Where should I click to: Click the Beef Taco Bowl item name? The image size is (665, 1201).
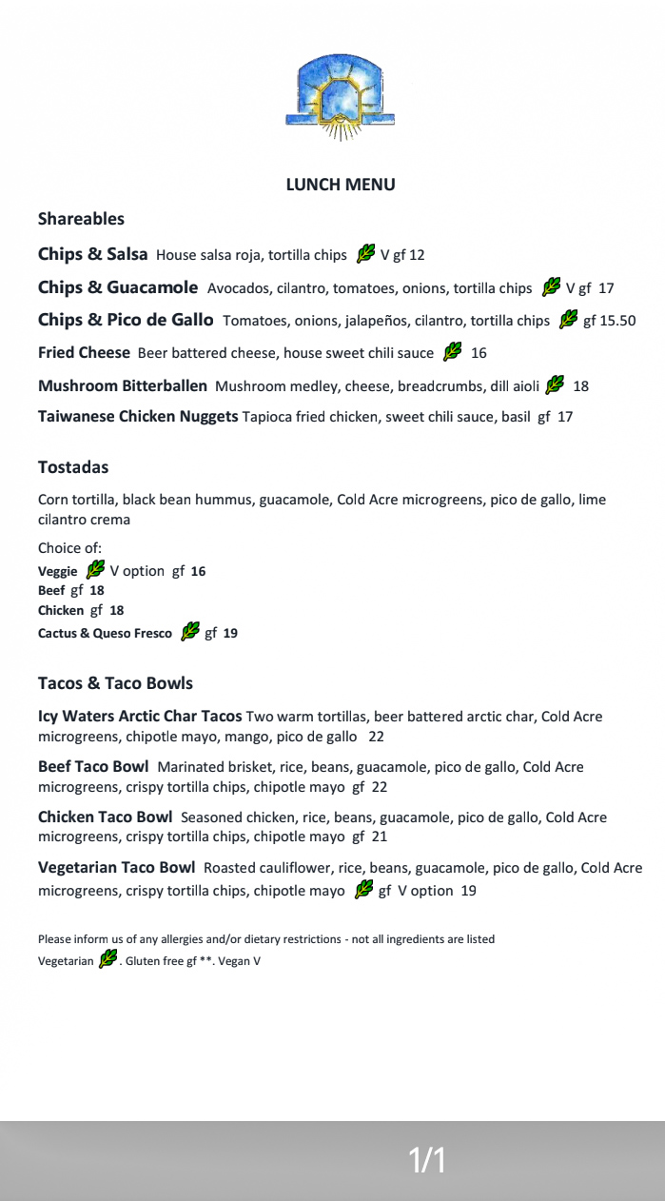click(x=93, y=767)
